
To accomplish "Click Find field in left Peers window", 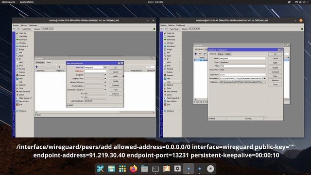I will point(150,67).
